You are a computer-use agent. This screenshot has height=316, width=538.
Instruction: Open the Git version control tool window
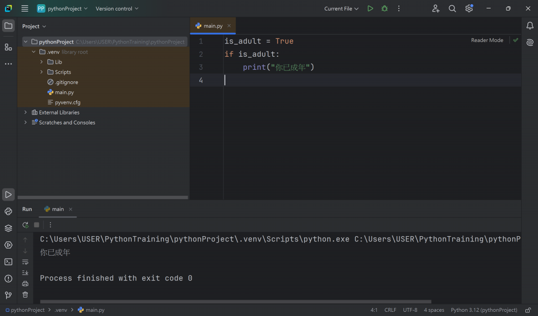[x=8, y=295]
